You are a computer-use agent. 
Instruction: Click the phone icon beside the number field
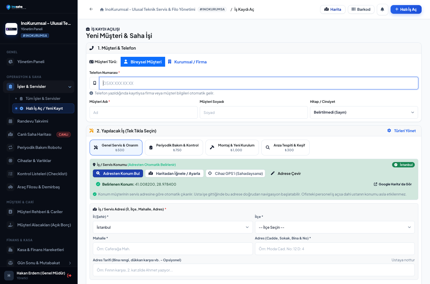[x=95, y=83]
